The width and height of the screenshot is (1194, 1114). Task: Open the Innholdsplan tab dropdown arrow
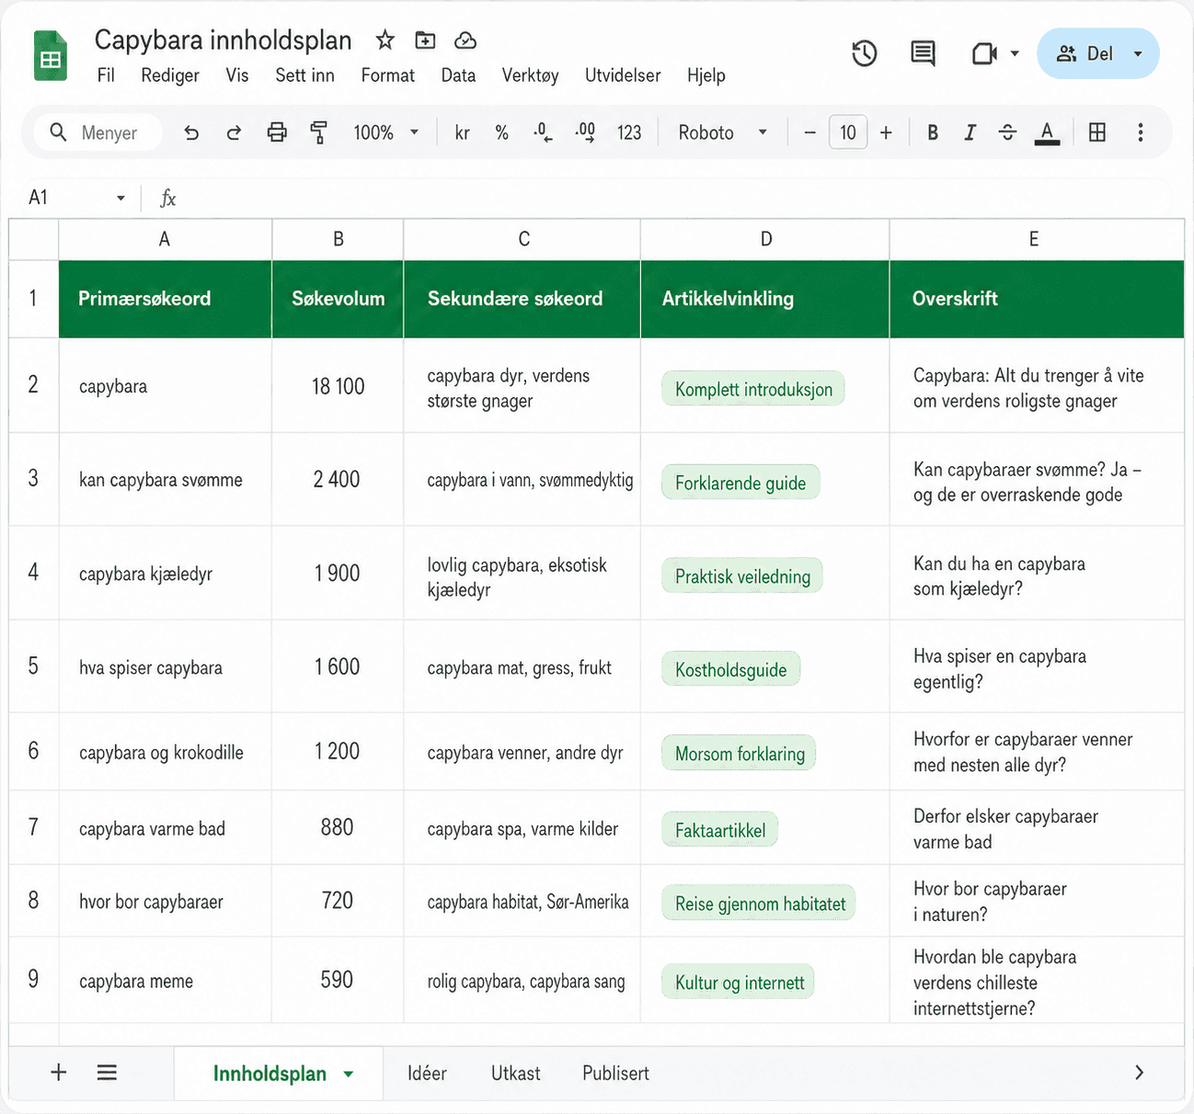[x=349, y=1074]
